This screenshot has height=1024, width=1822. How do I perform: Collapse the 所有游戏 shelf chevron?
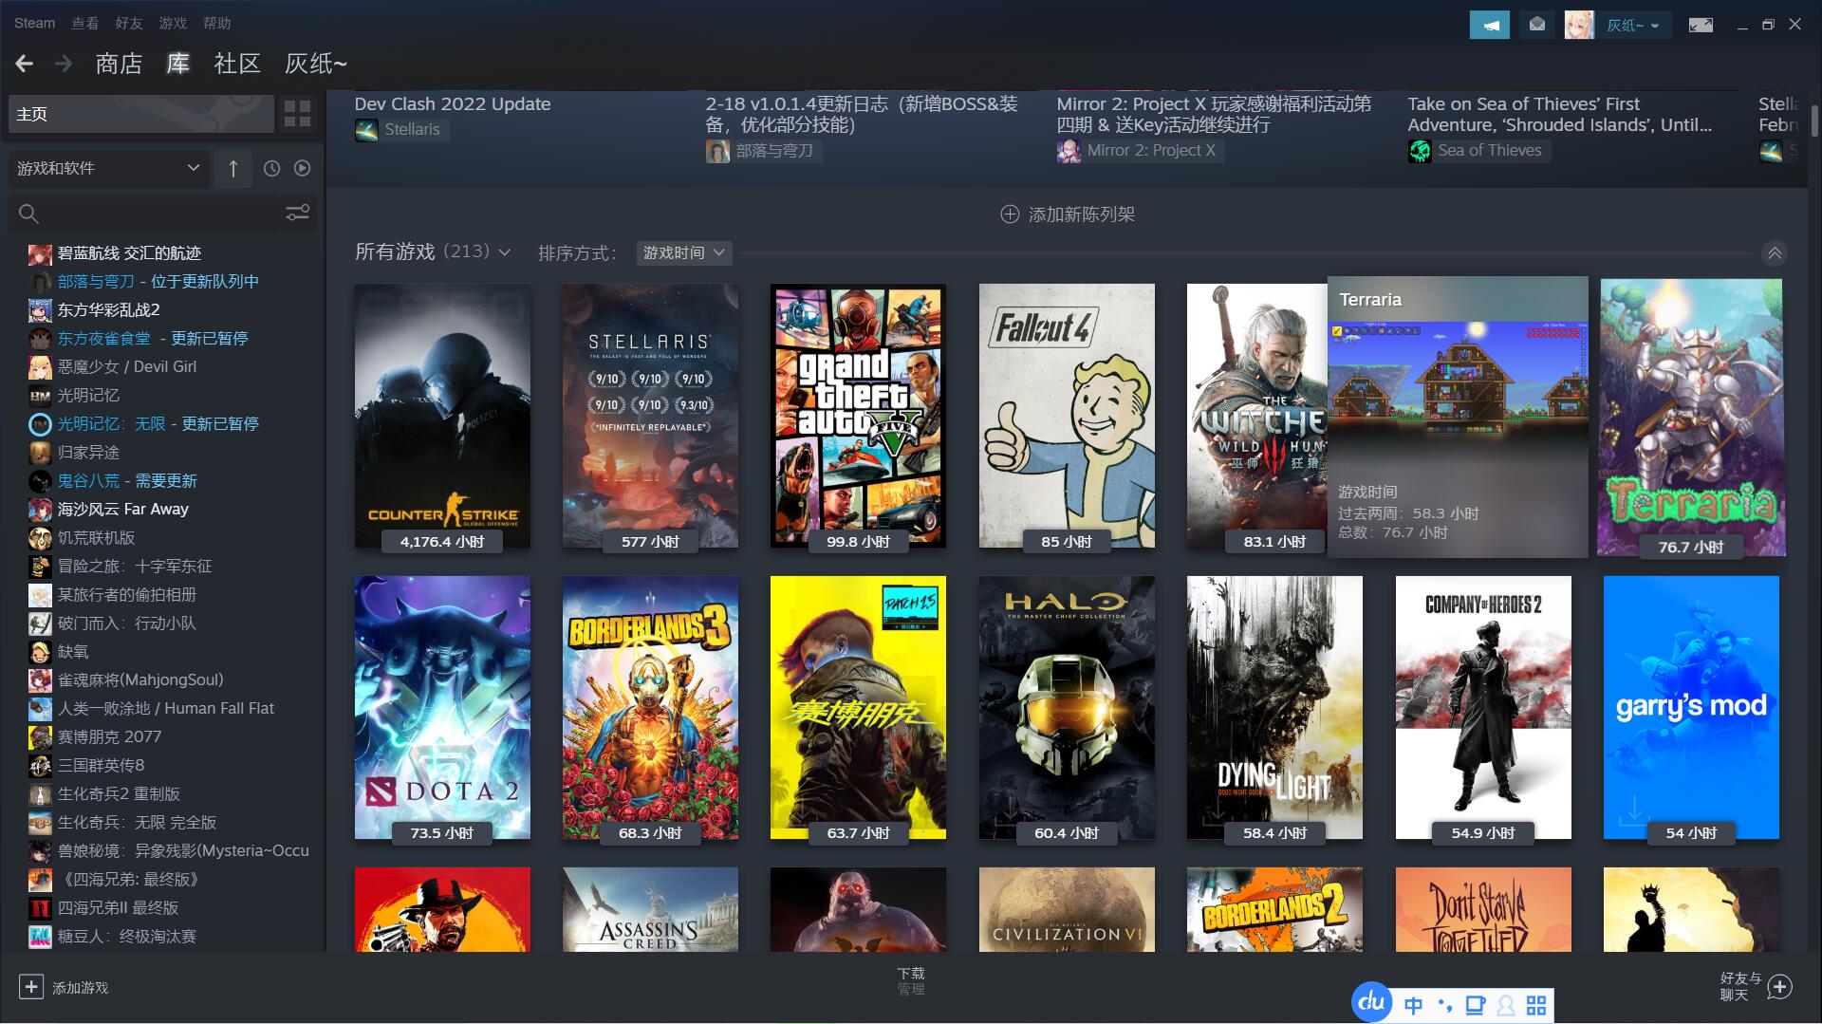pos(1775,252)
